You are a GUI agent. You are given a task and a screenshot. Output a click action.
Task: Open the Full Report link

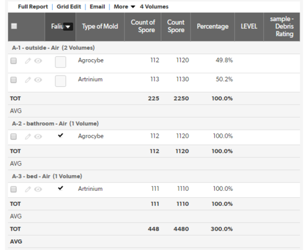pos(33,7)
